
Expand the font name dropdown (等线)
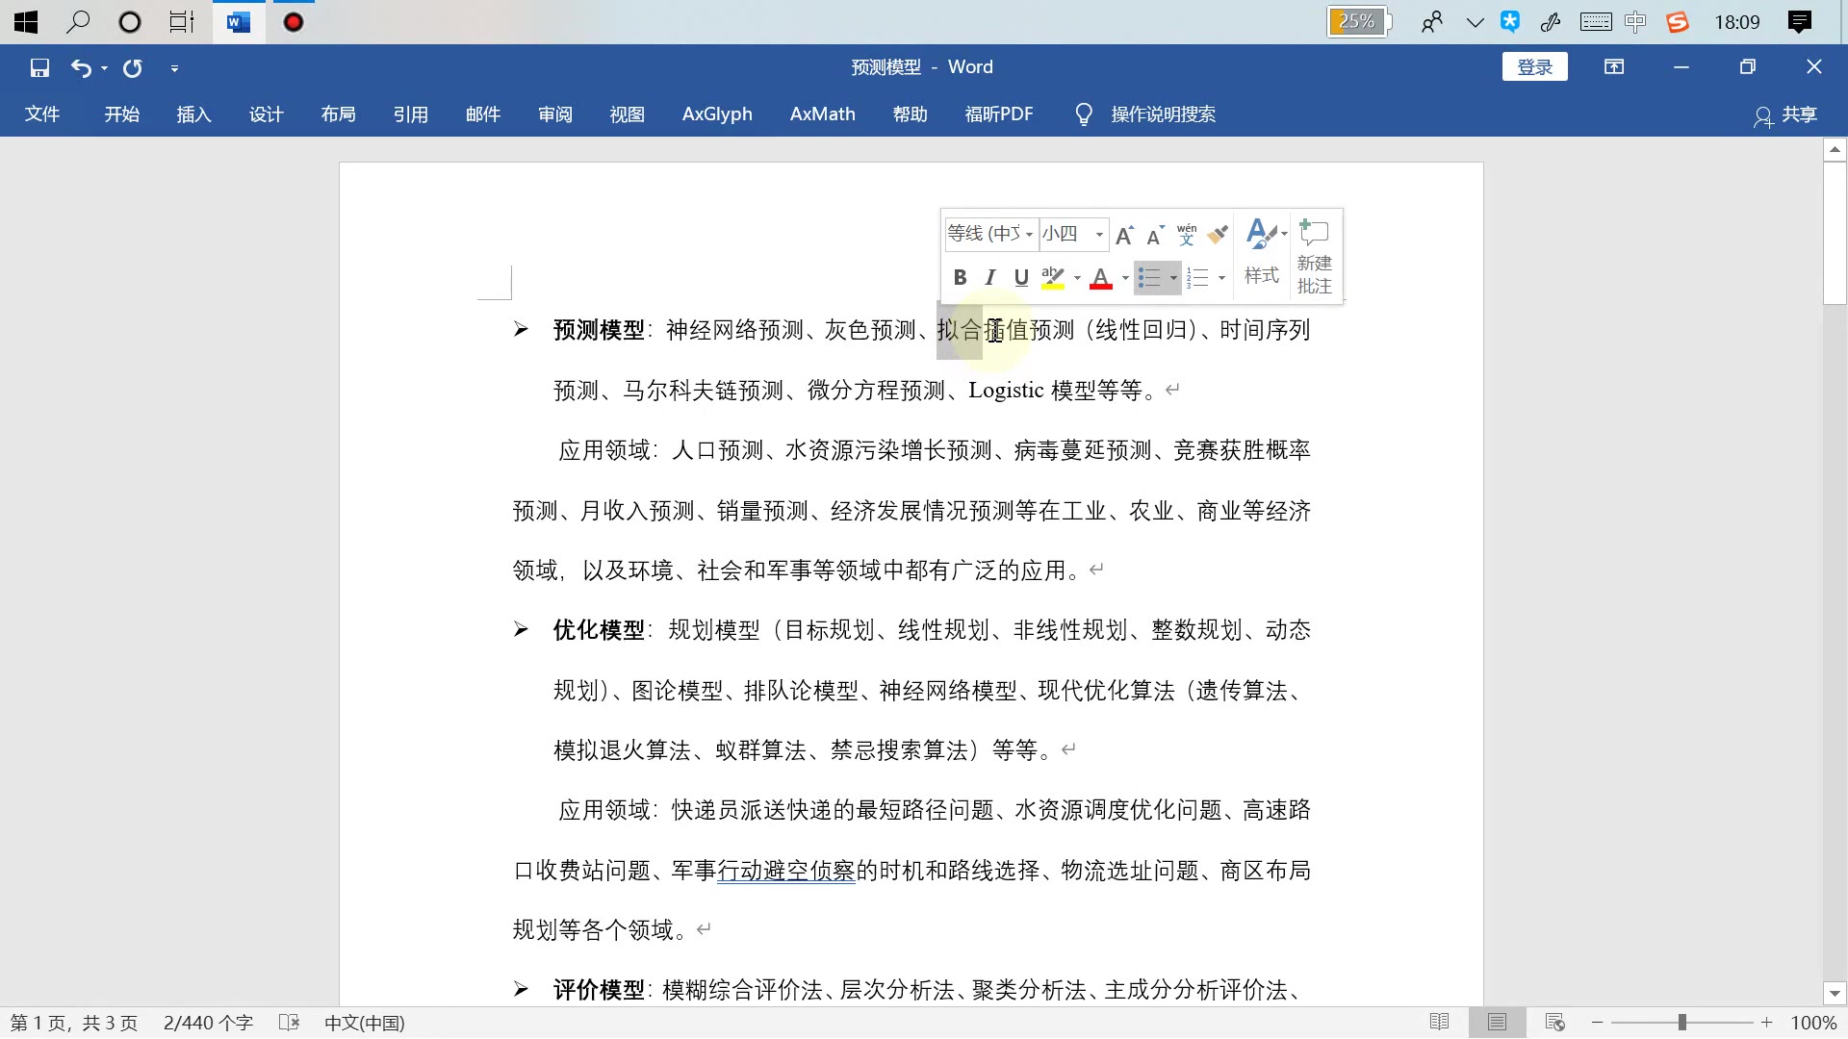tap(1029, 235)
